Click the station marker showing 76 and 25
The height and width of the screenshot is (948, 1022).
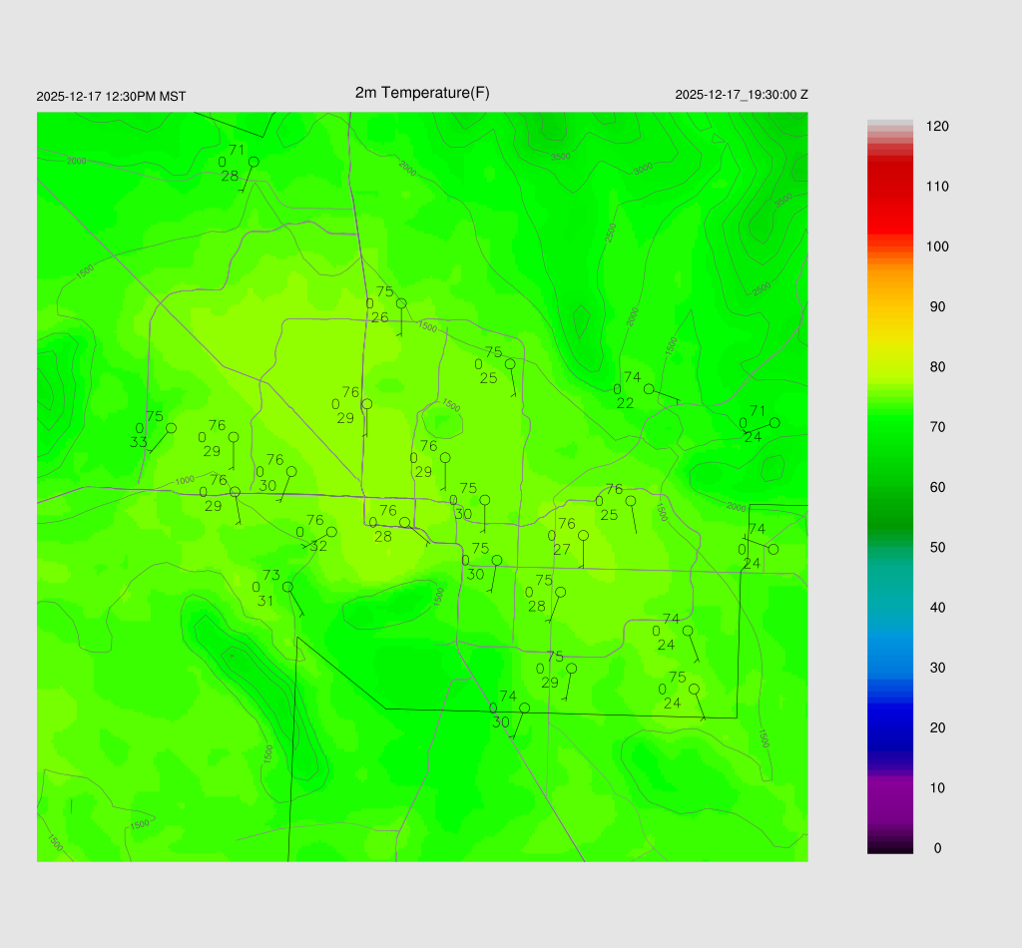pos(631,501)
